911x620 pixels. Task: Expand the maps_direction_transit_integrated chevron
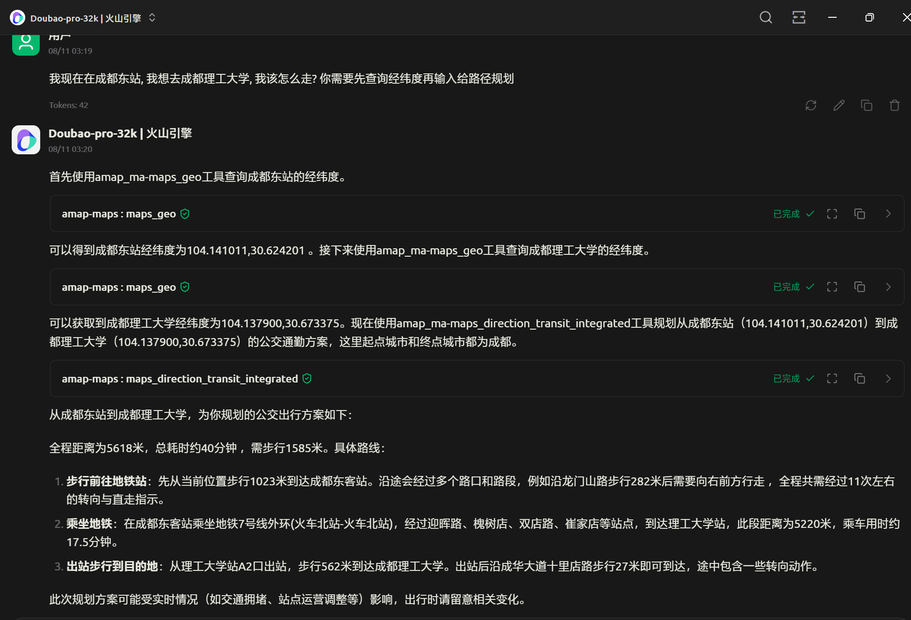pos(888,378)
